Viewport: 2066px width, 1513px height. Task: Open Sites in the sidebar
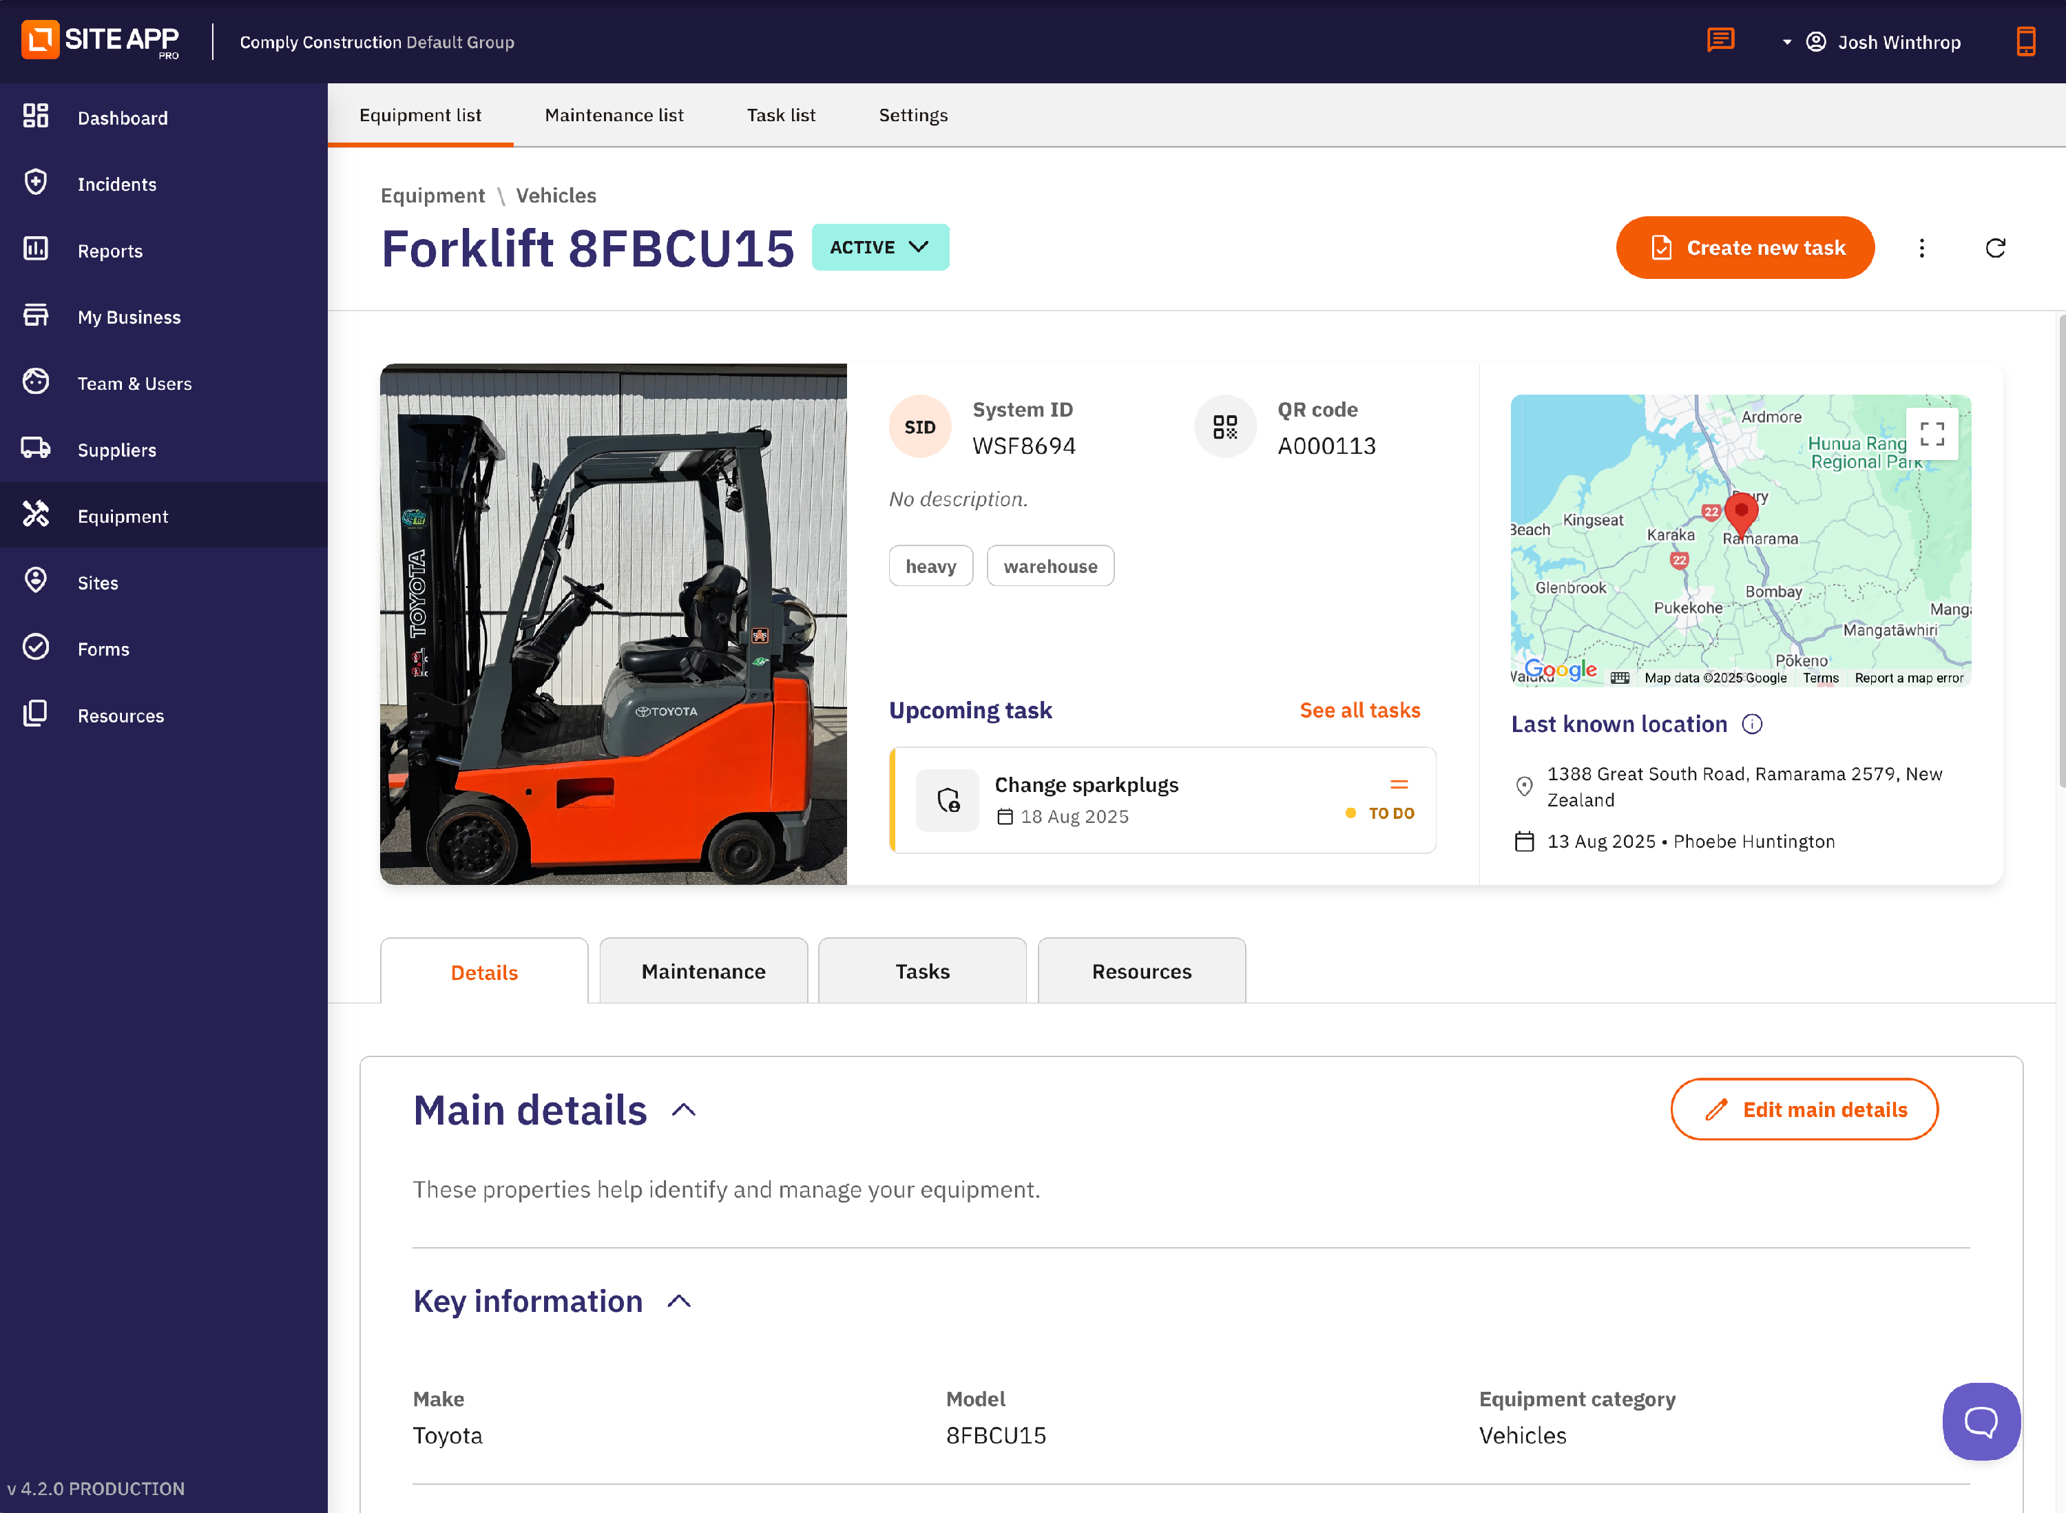click(164, 581)
